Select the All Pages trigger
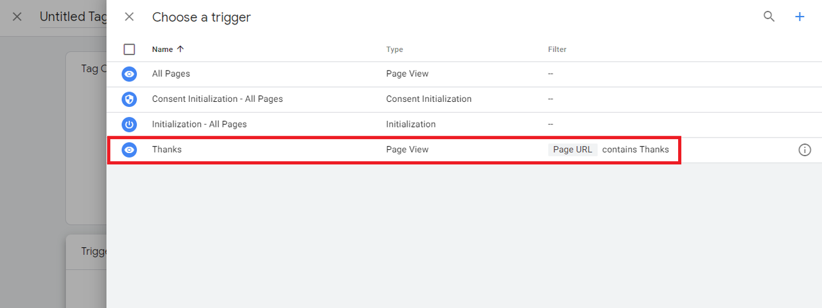 (464, 74)
